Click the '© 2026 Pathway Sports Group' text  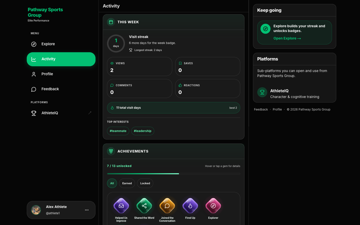[308, 109]
